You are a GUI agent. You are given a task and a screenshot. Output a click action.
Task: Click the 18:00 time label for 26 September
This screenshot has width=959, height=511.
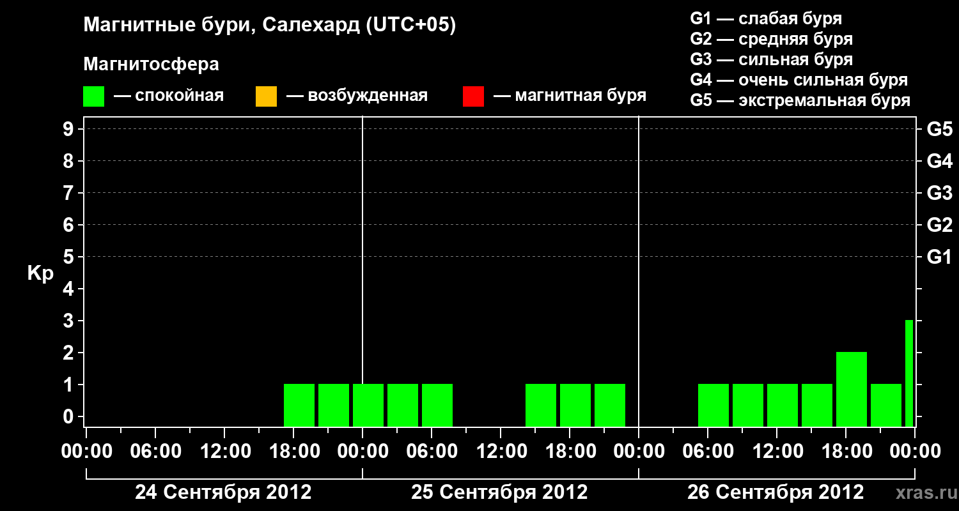point(846,451)
